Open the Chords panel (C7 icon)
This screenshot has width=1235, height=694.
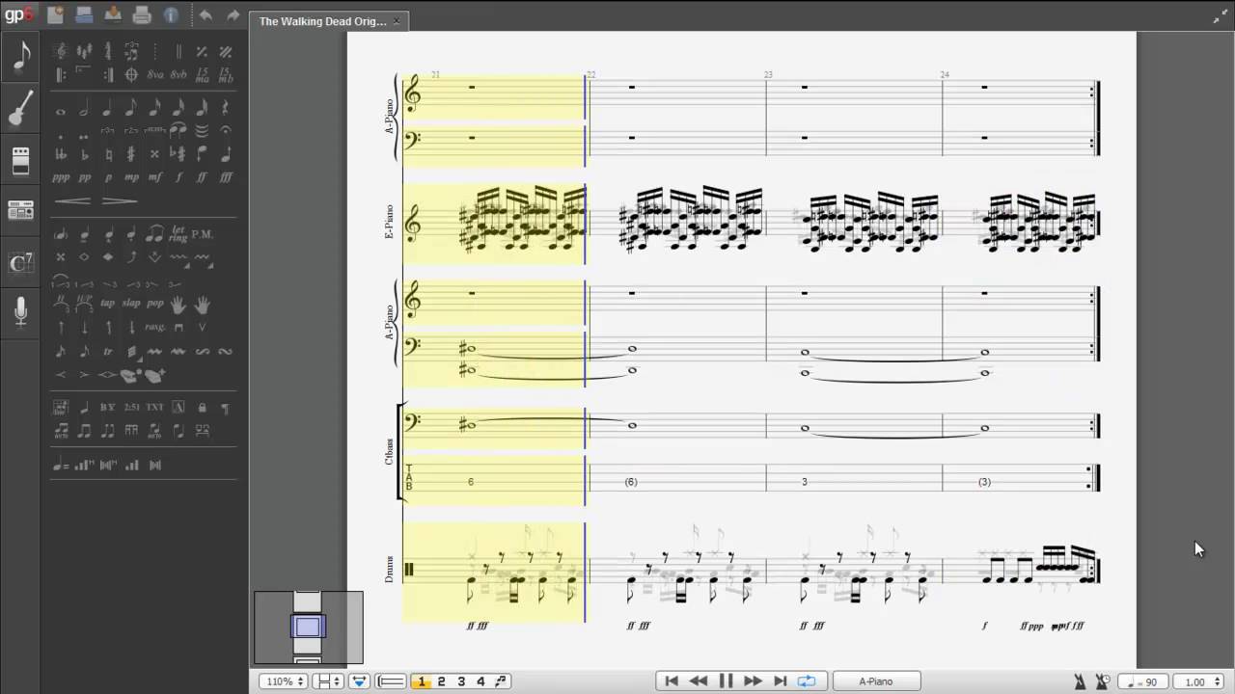pyautogui.click(x=20, y=261)
